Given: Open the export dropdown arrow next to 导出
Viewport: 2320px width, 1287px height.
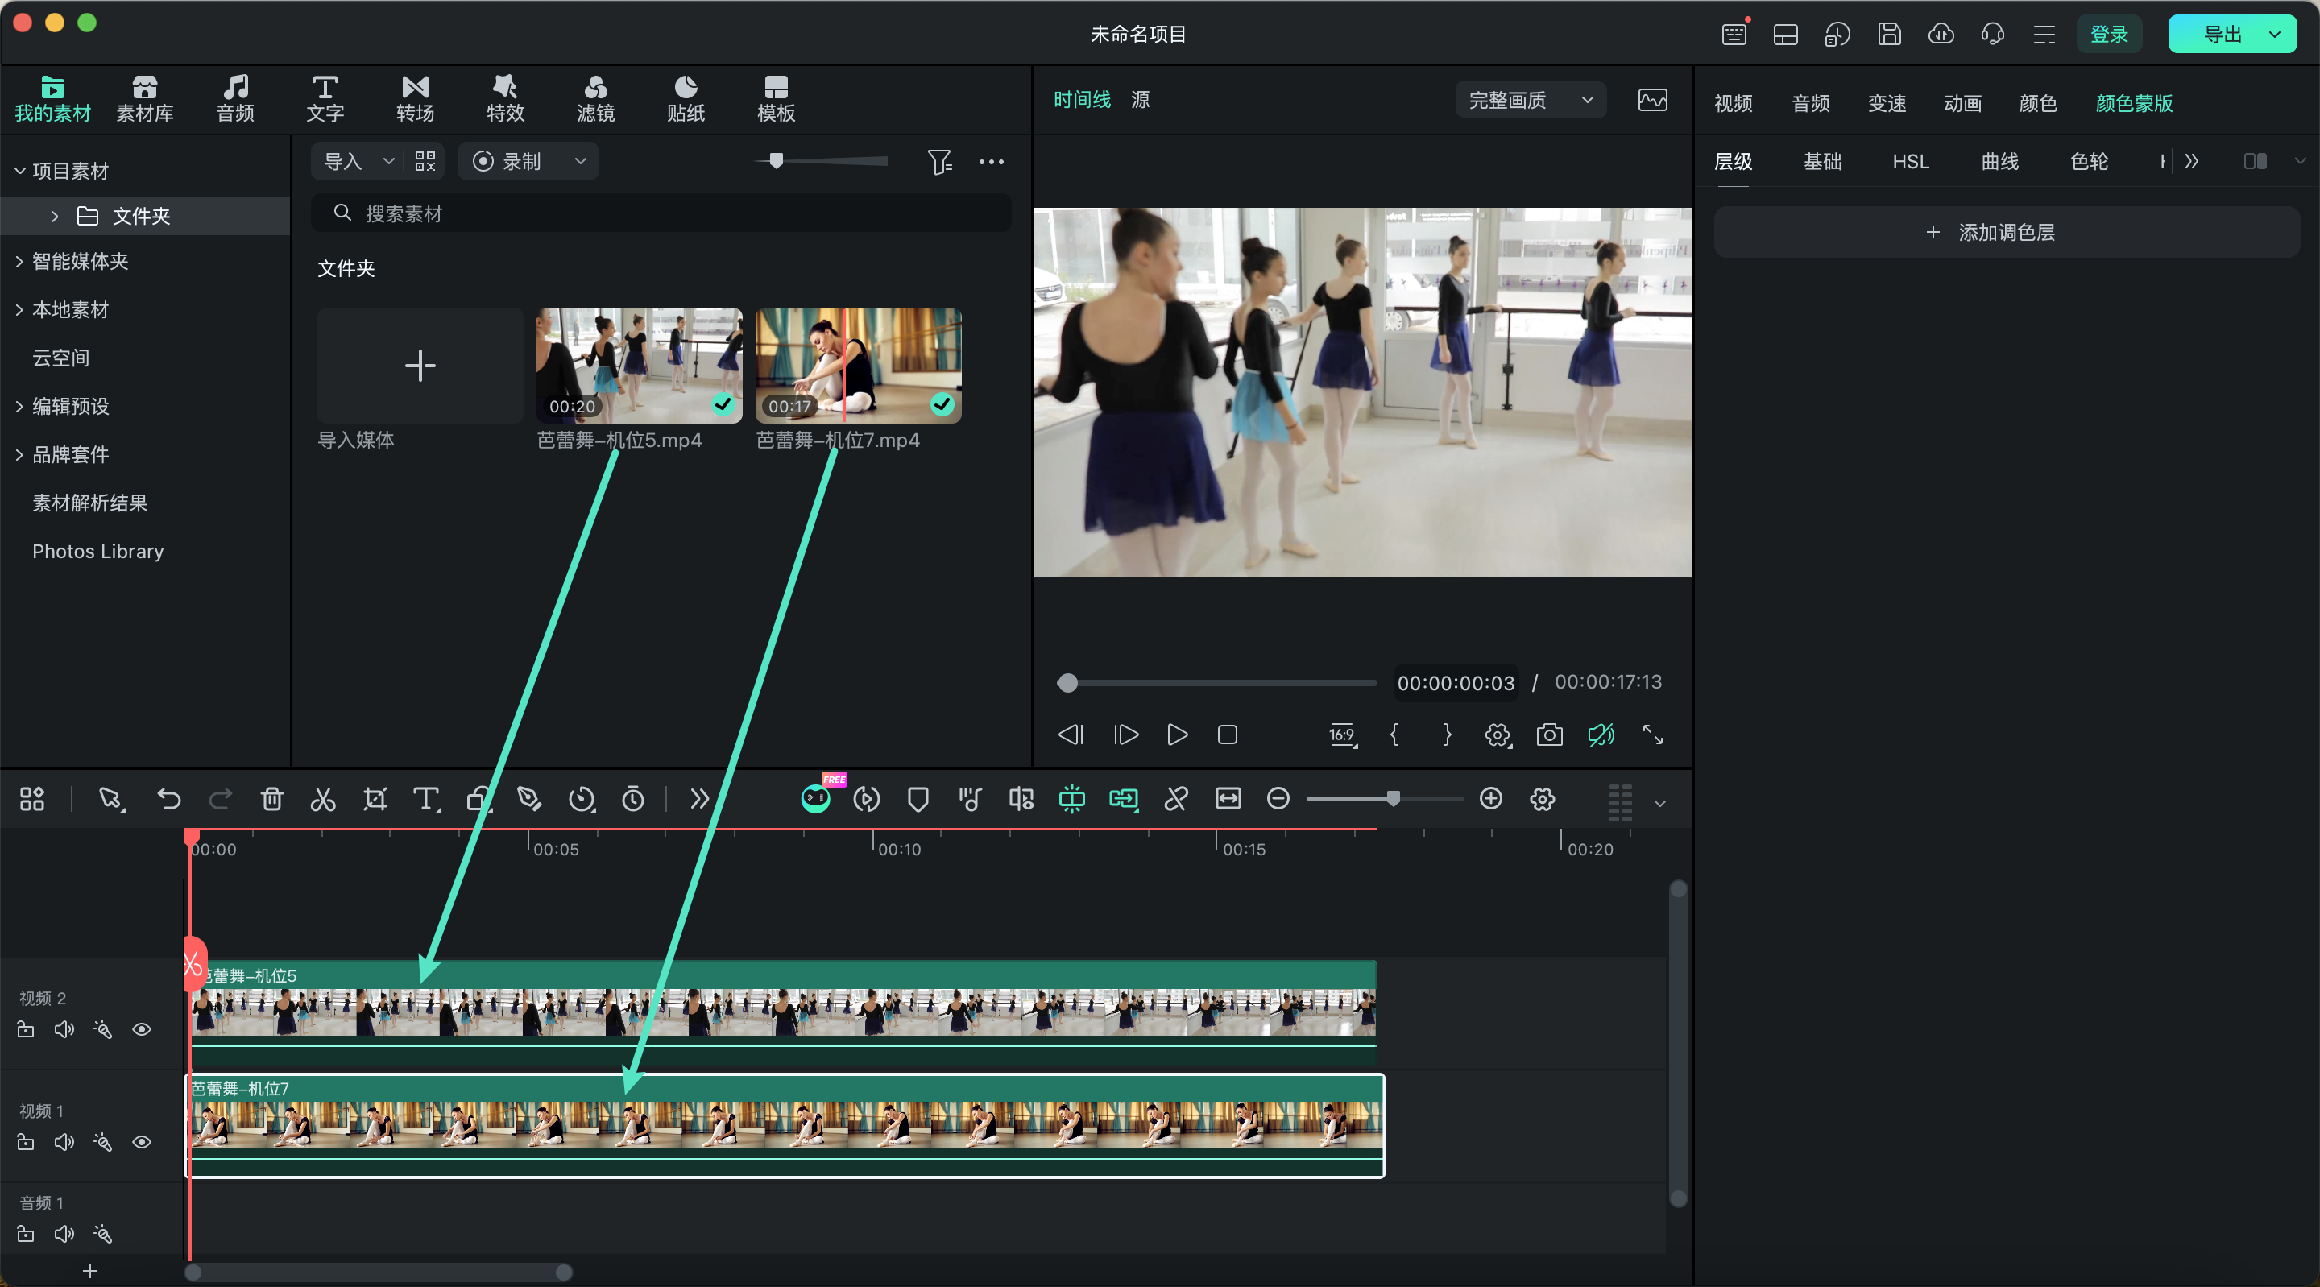Looking at the screenshot, I should [x=2275, y=34].
